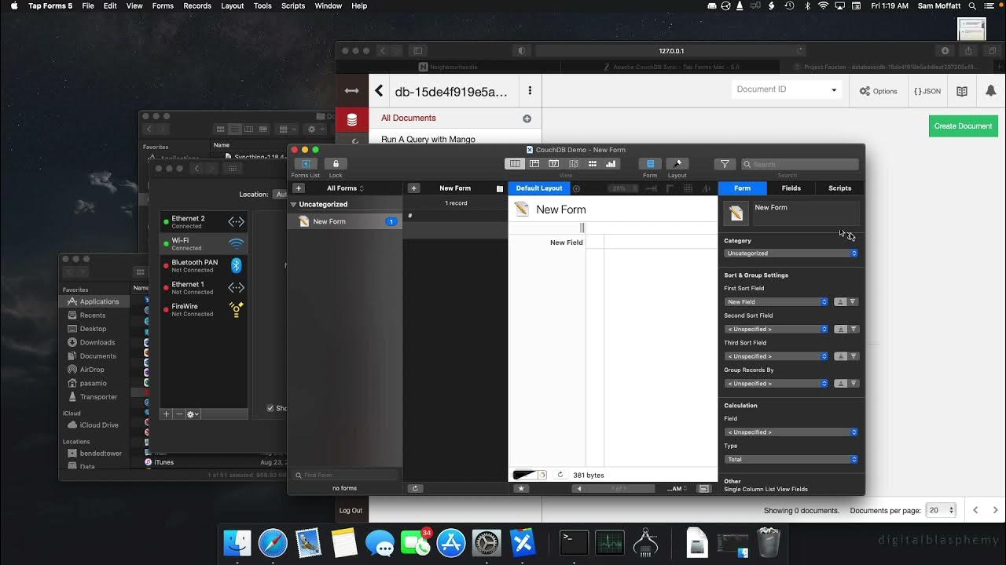This screenshot has width=1006, height=565.
Task: Open the chart view icon
Action: [x=611, y=164]
